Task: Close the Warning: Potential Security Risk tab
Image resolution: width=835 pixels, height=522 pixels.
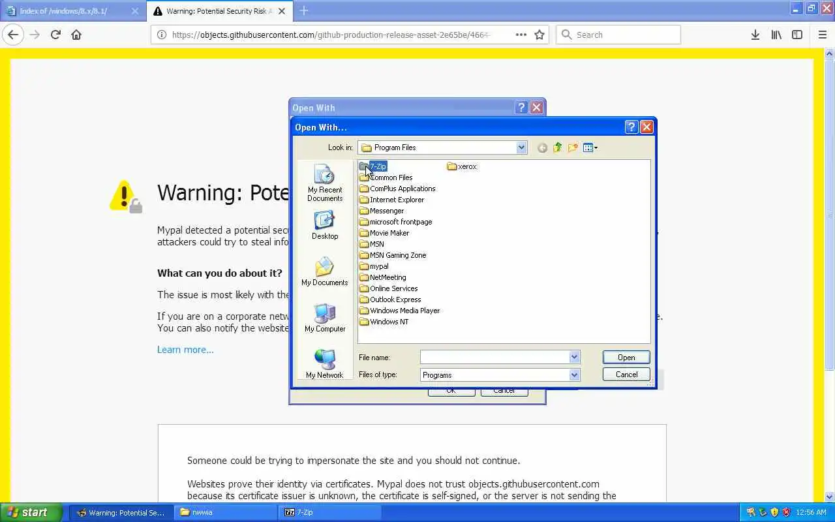Action: 283,11
